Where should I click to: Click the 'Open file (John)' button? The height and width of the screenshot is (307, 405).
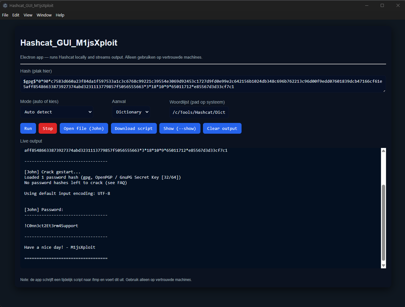84,128
